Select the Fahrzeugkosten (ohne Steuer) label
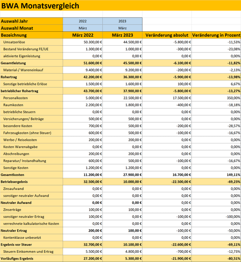This screenshot has width=241, height=262. click(27, 133)
